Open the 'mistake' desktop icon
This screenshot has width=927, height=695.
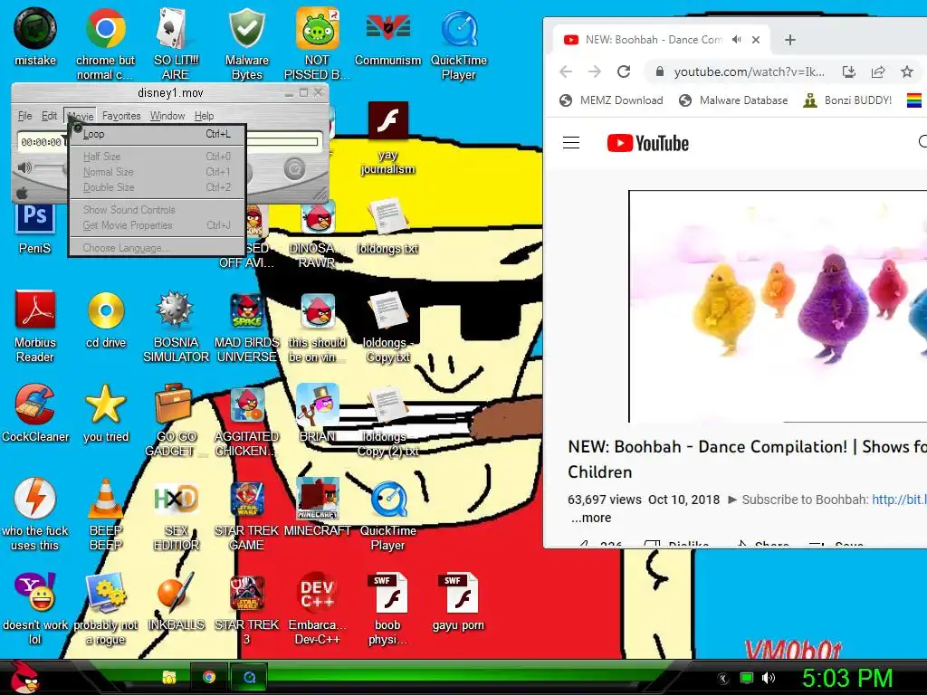click(x=35, y=28)
